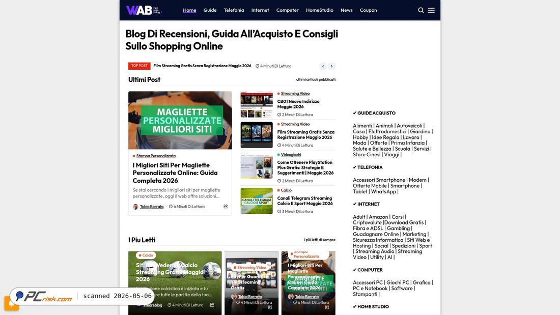
Task: Open the Magliette Personalizzate featured thumbnail
Action: pyautogui.click(x=180, y=121)
